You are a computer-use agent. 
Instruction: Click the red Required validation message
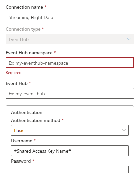14,73
